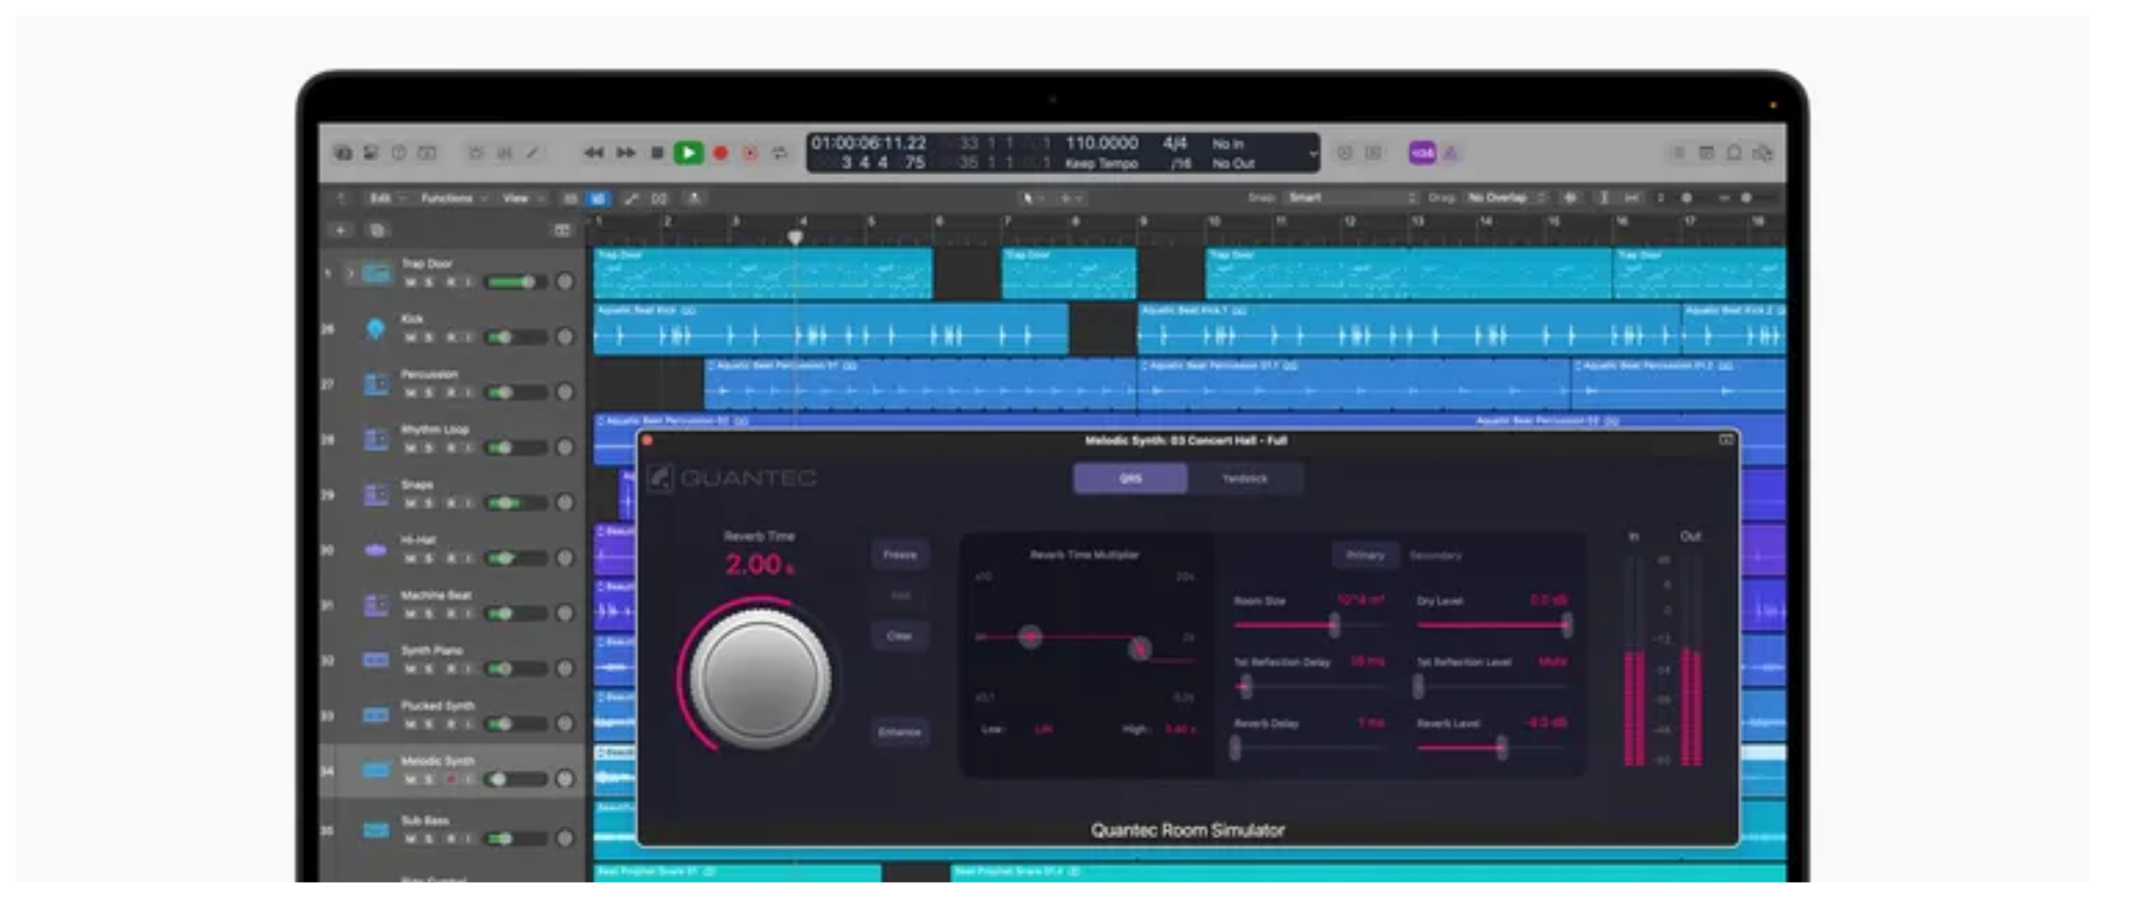Toggle Show Automation button
The image size is (2149, 898).
pyautogui.click(x=631, y=198)
